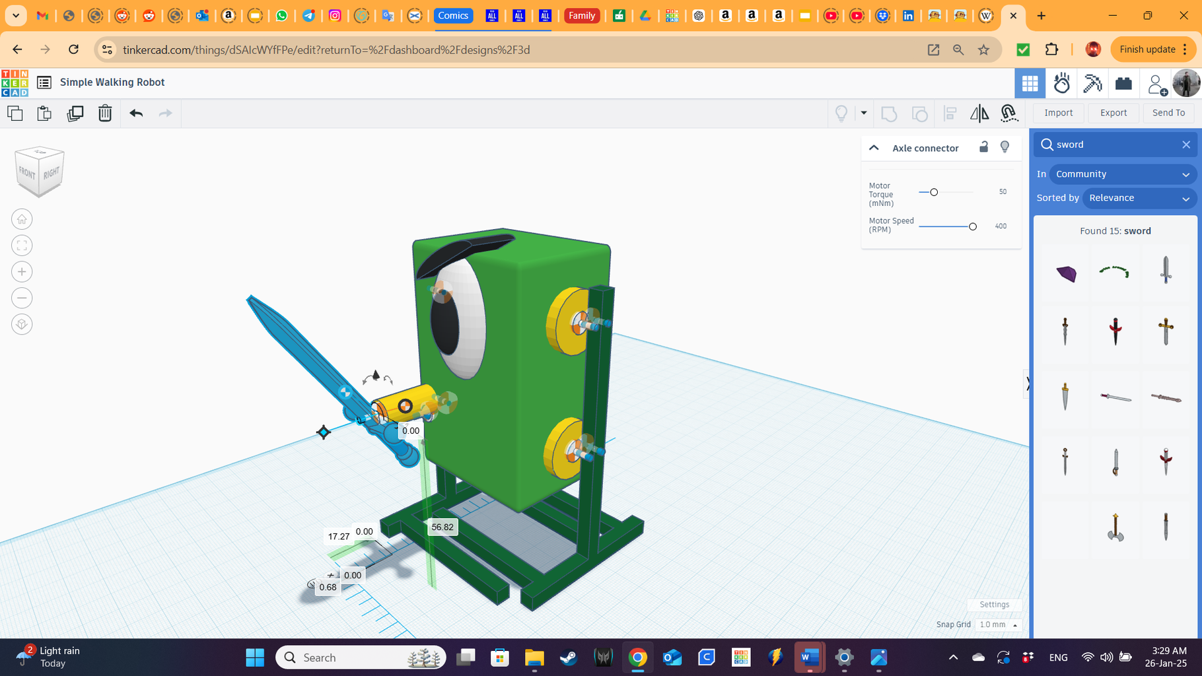Open Windows Start menu
Image resolution: width=1202 pixels, height=676 pixels.
255,658
